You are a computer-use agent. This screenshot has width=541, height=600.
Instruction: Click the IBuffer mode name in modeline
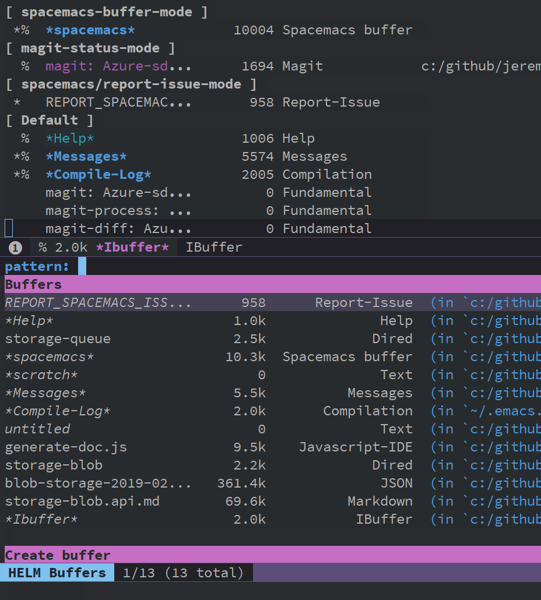tap(213, 247)
